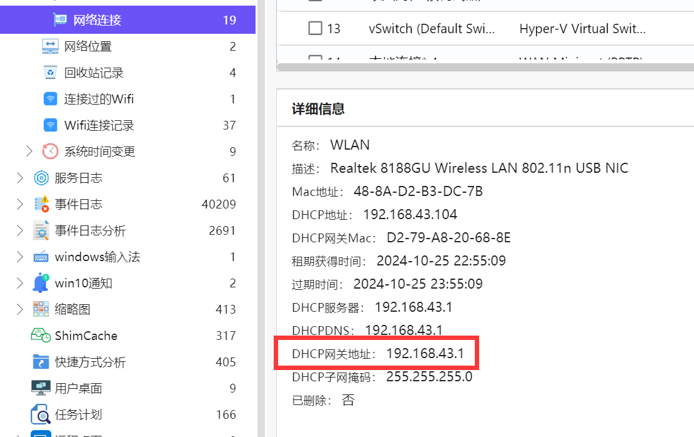Click the 任务计划 count 166
694x437 pixels.
pyautogui.click(x=225, y=414)
